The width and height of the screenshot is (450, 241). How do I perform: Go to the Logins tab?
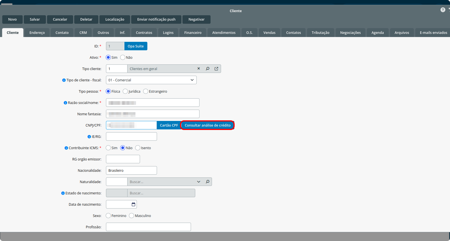168,32
